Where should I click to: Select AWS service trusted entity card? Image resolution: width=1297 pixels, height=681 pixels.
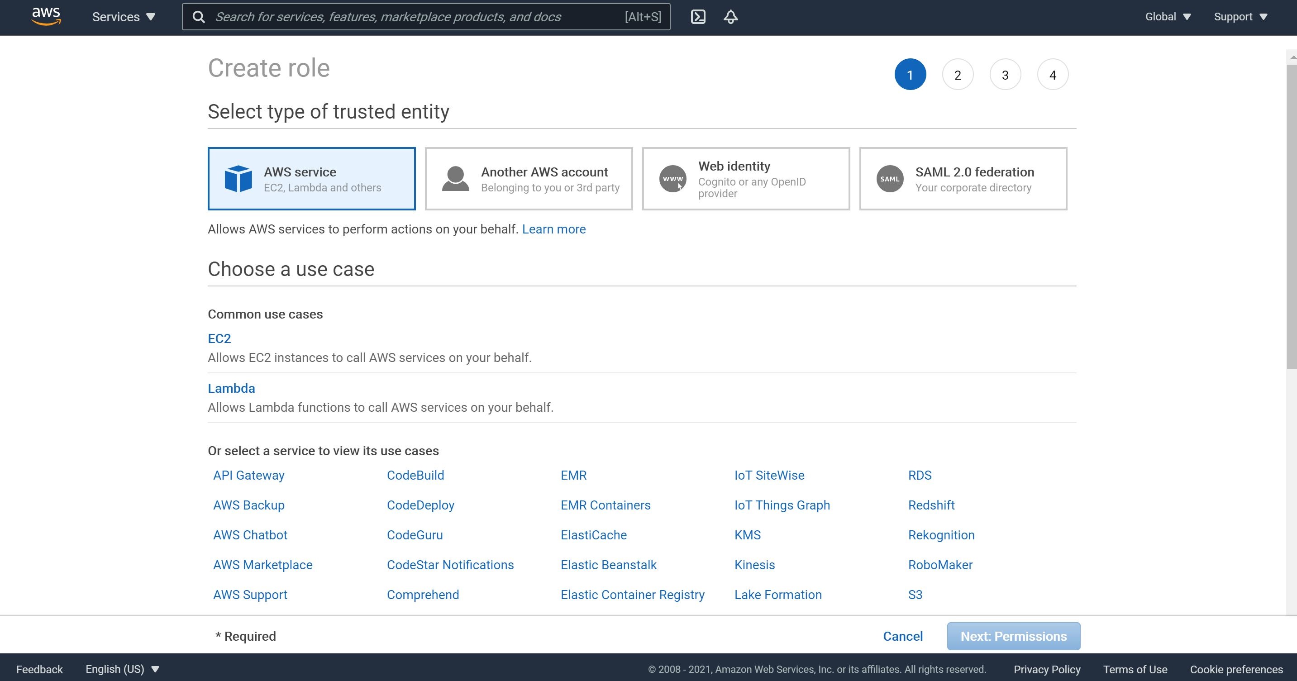pos(312,179)
